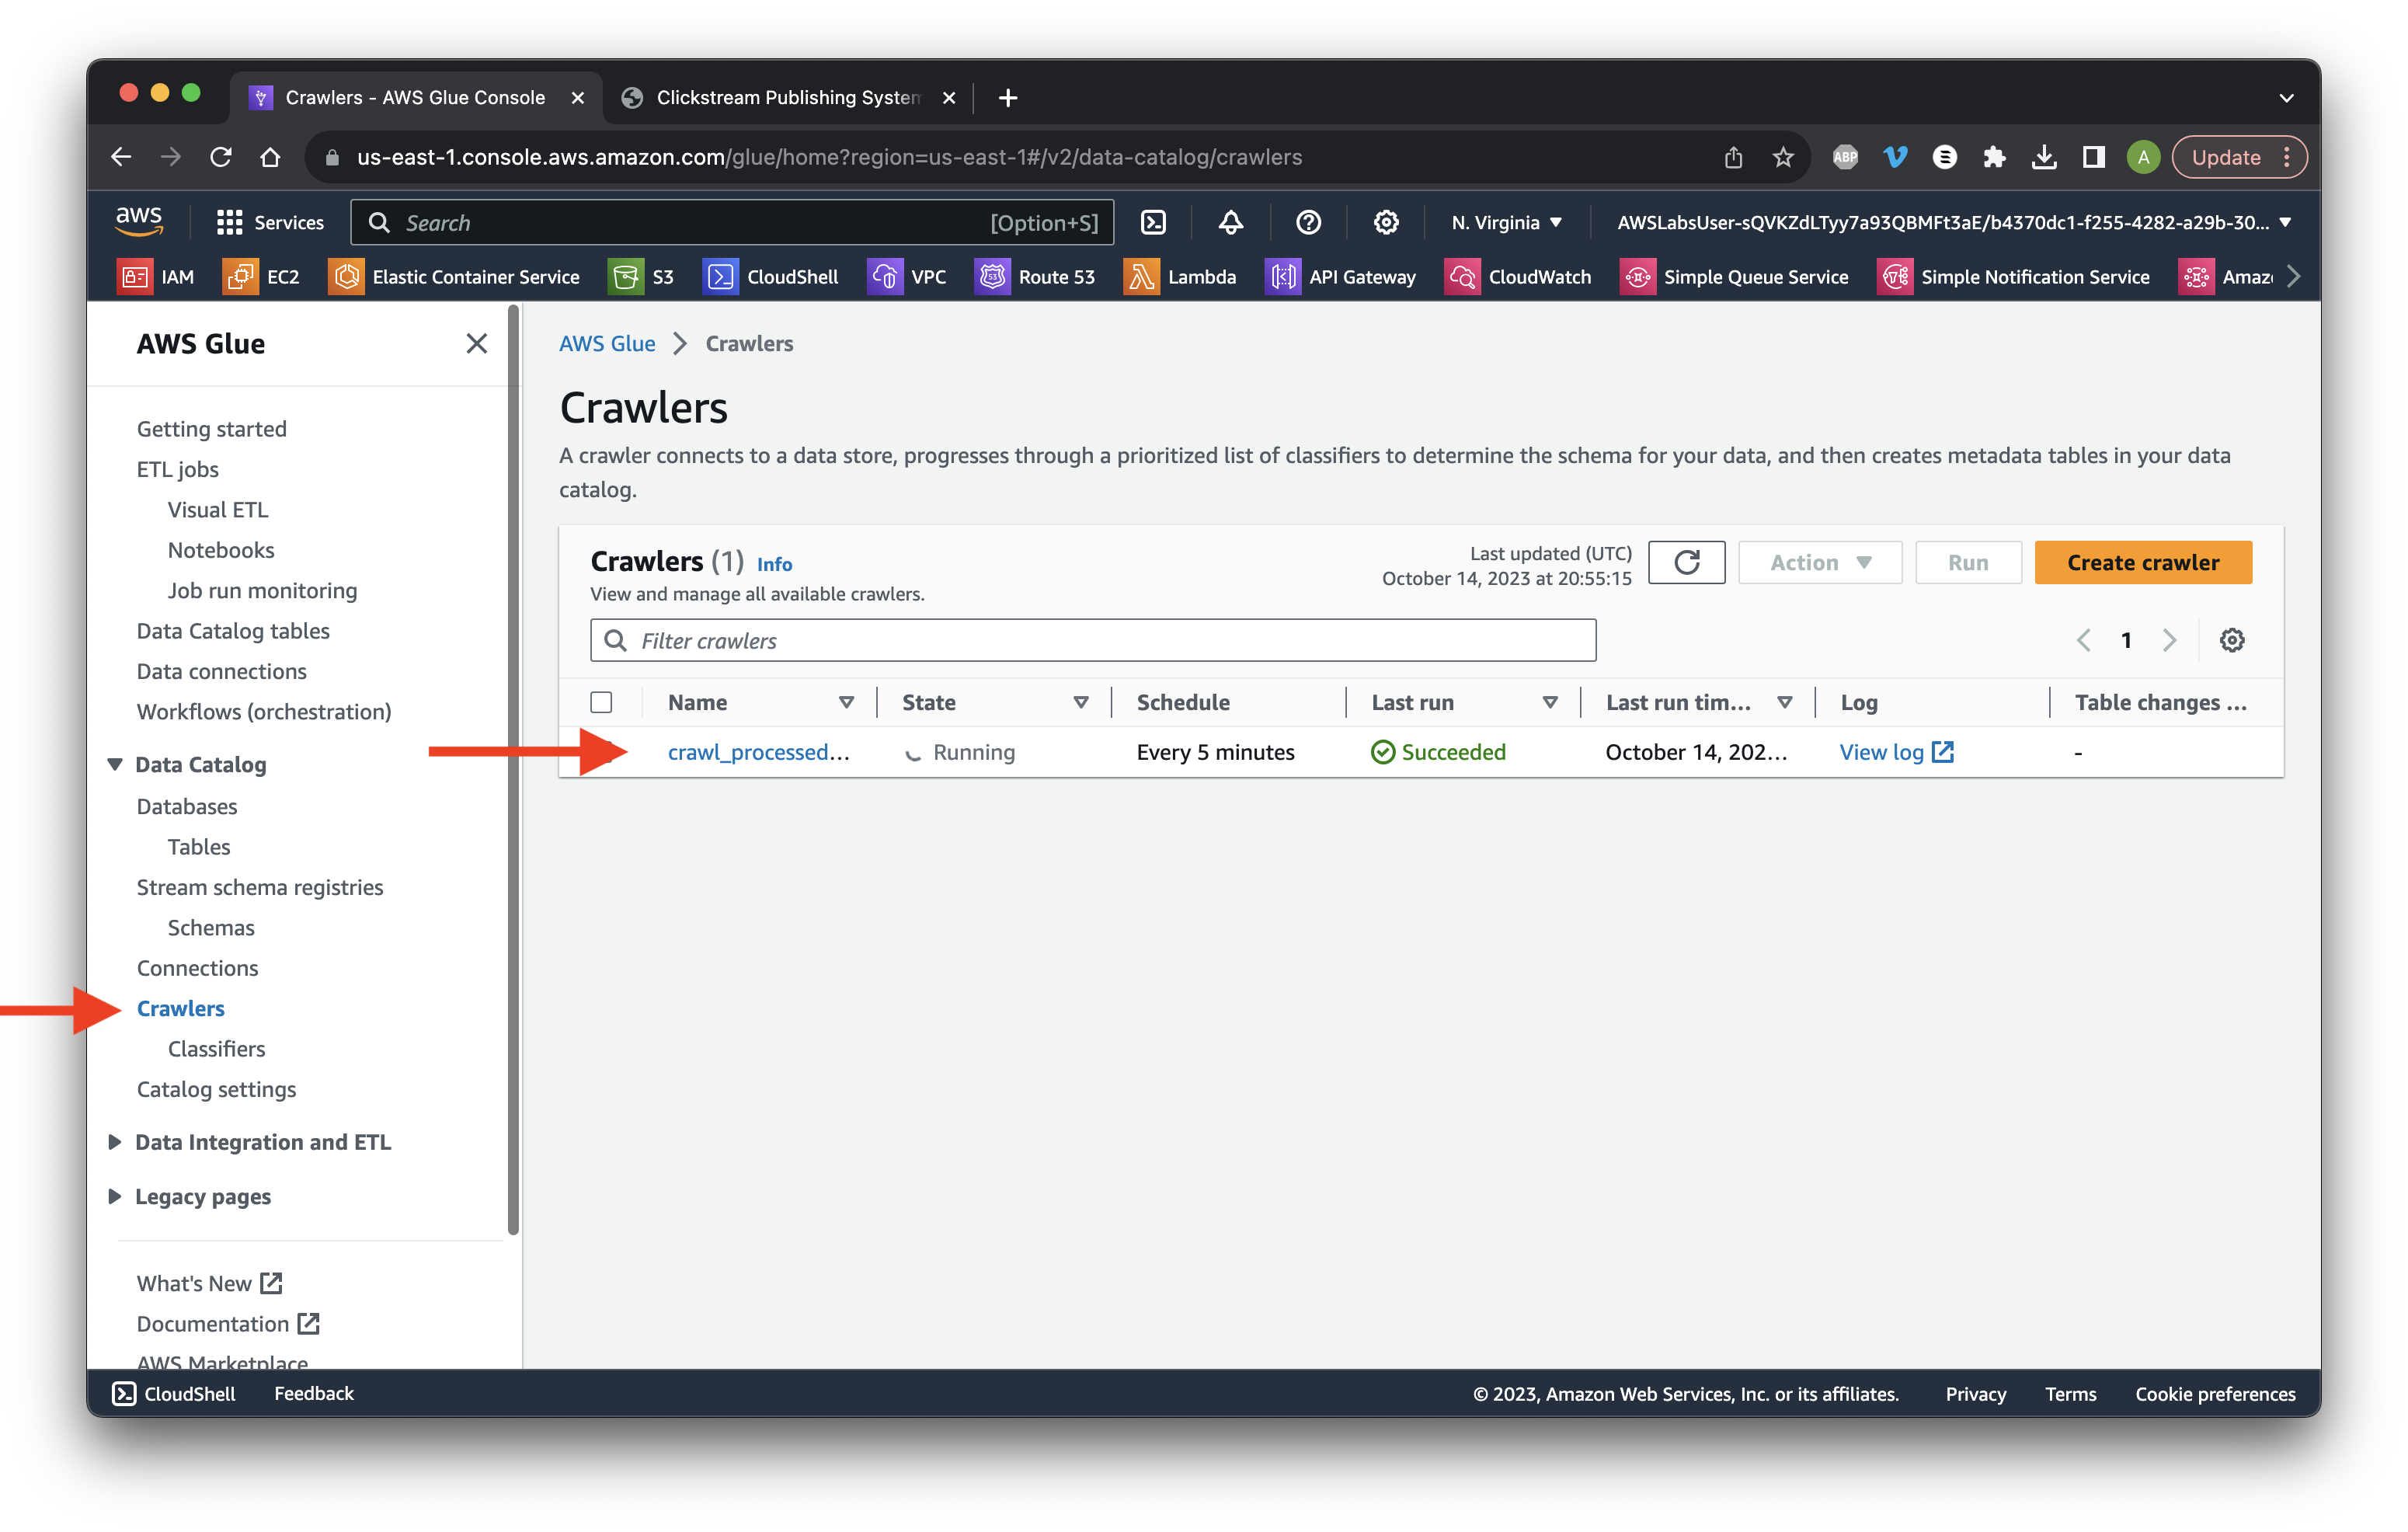Click the sidebar vertical scrollbar
Image resolution: width=2408 pixels, height=1532 pixels.
point(514,770)
